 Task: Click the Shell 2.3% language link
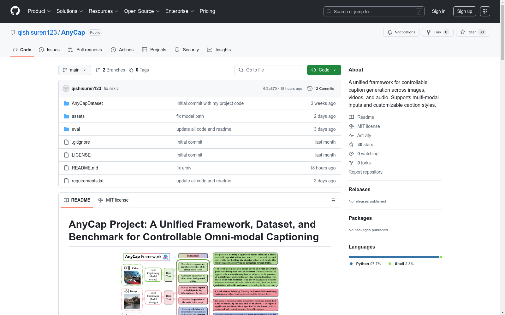pos(401,264)
